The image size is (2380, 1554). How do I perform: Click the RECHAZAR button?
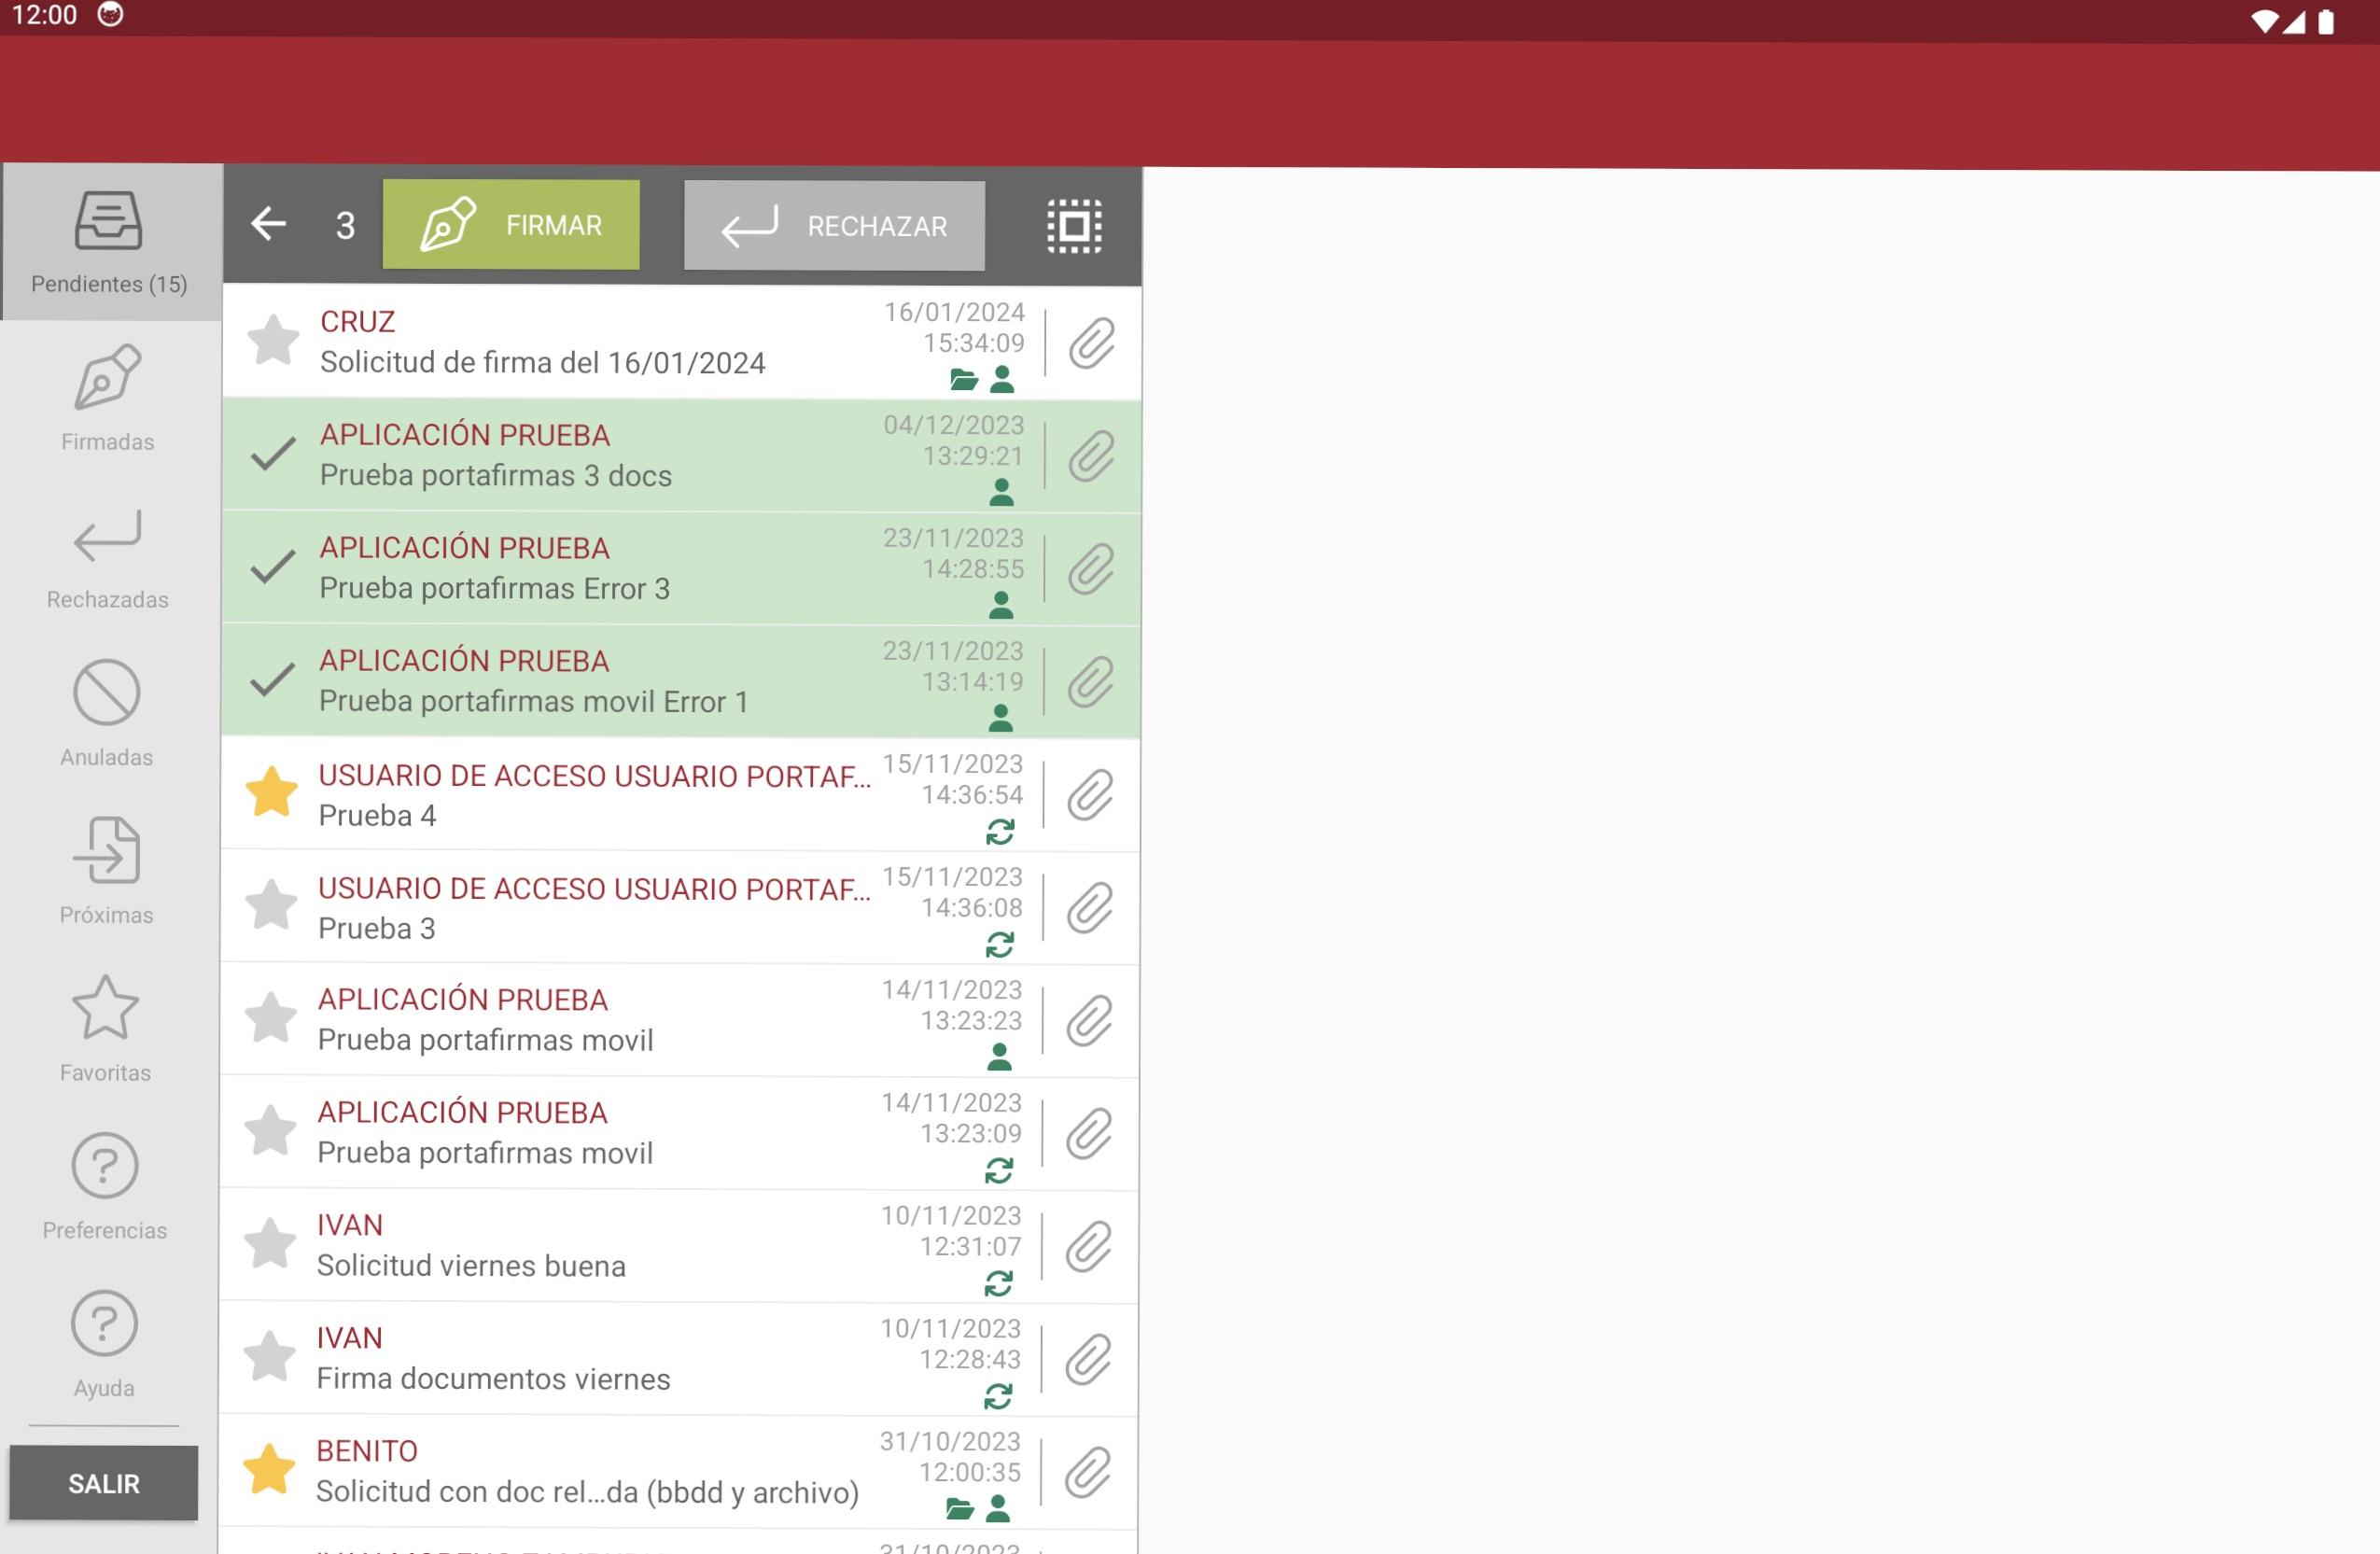coord(834,226)
